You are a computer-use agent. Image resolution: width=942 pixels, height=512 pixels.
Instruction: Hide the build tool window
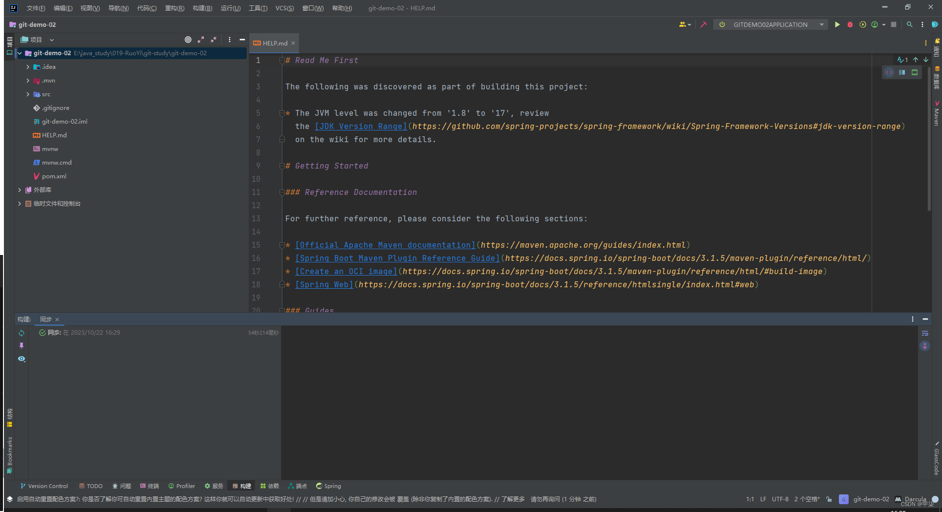pyautogui.click(x=925, y=319)
